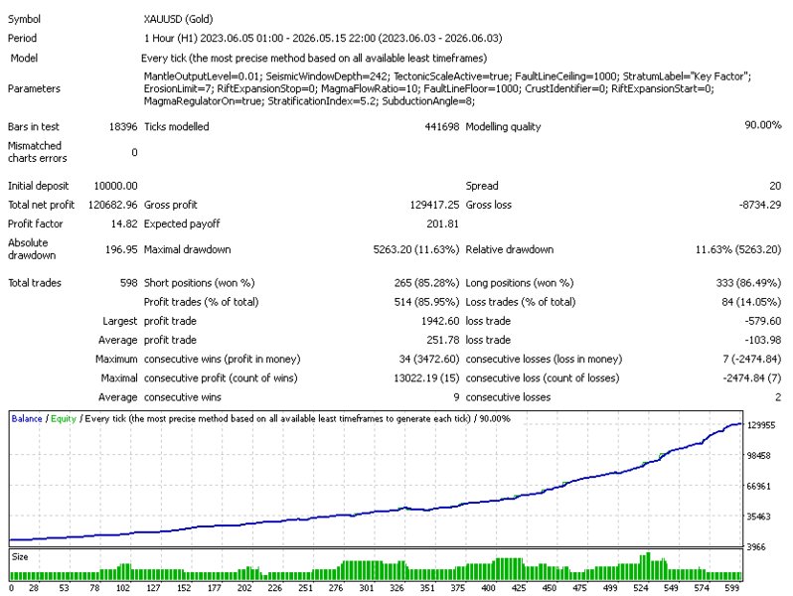The image size is (793, 596).
Task: Click Loss trades value 84 (14.05%)
Action: pyautogui.click(x=751, y=302)
